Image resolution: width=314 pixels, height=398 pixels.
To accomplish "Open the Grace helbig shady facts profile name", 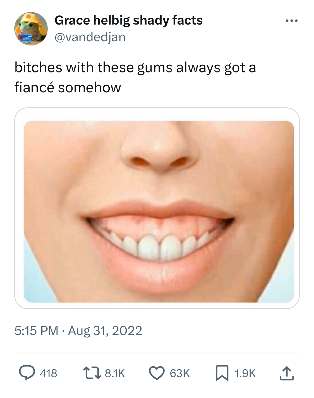I will click(128, 20).
